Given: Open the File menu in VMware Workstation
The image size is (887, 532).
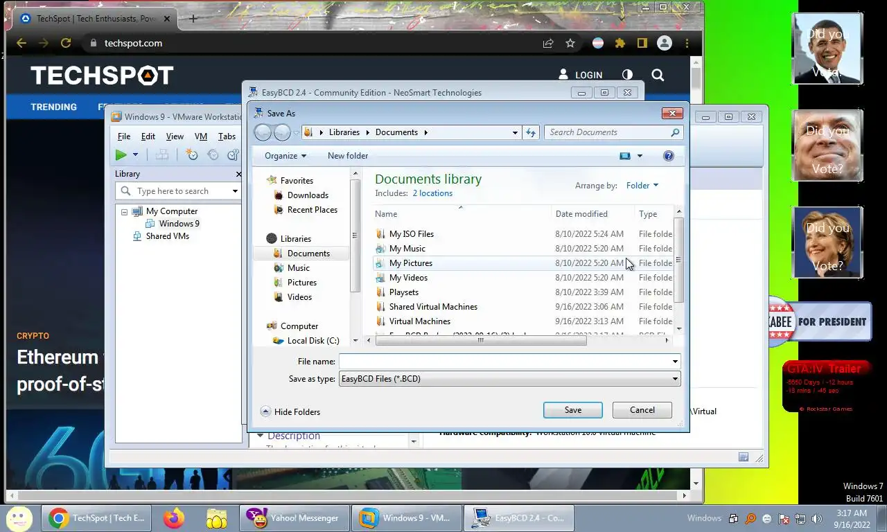Looking at the screenshot, I should point(123,136).
